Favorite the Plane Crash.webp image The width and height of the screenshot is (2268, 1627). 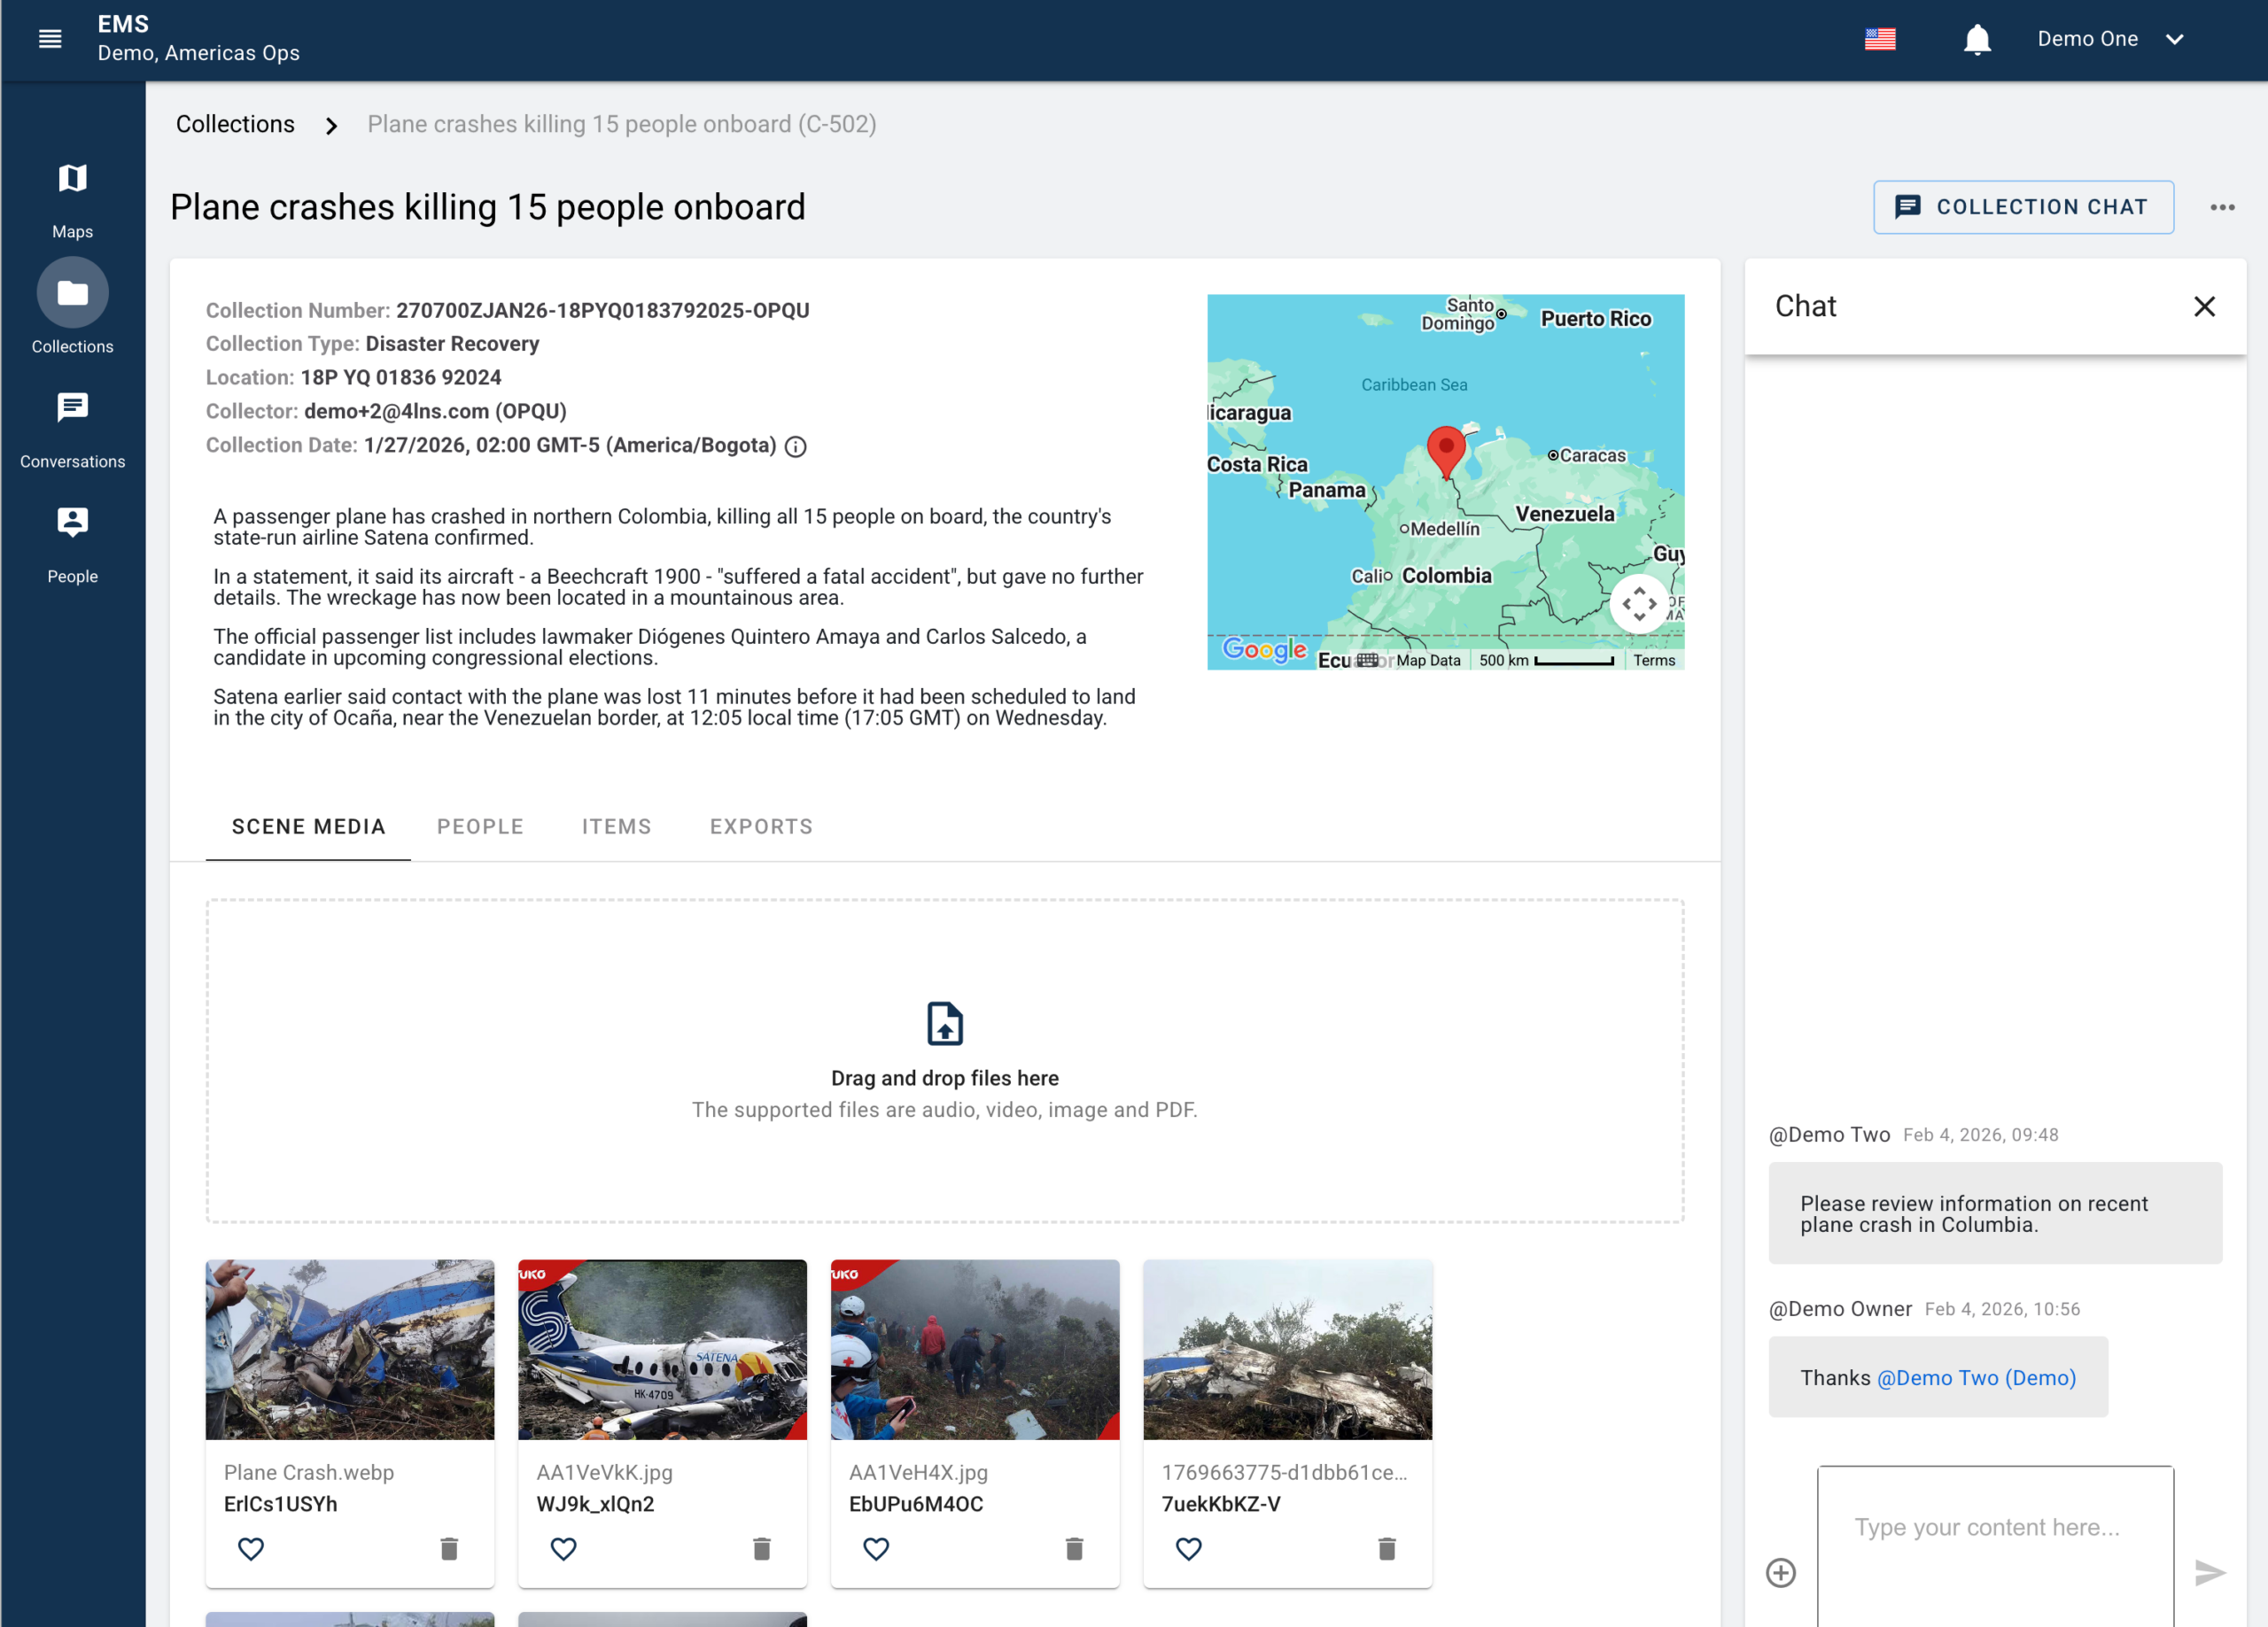pos(251,1548)
